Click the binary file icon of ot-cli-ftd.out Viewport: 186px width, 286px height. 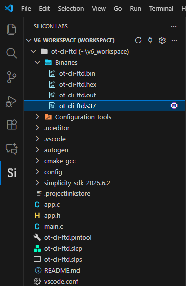pyautogui.click(x=52, y=95)
